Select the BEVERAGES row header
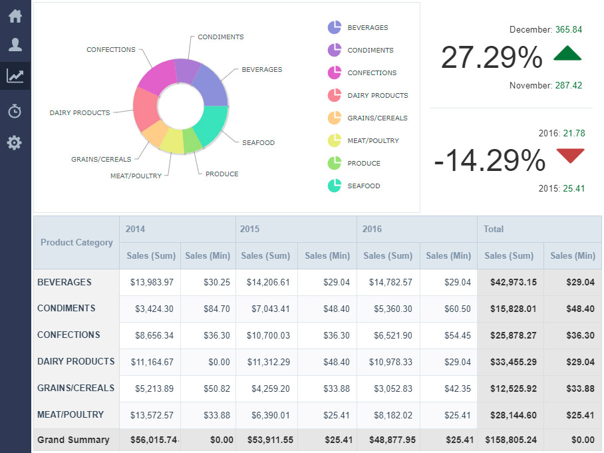This screenshot has width=604, height=453. click(65, 282)
